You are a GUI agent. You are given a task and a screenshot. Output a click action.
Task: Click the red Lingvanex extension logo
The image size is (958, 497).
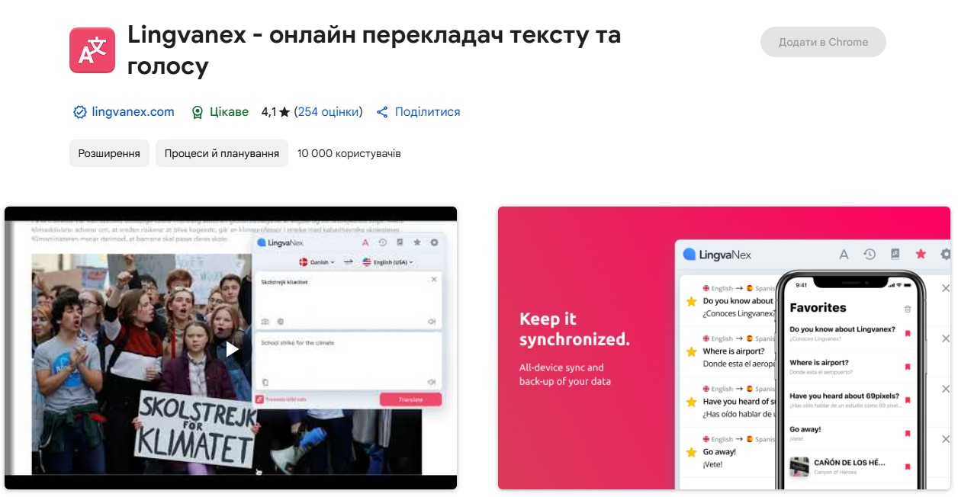[92, 50]
